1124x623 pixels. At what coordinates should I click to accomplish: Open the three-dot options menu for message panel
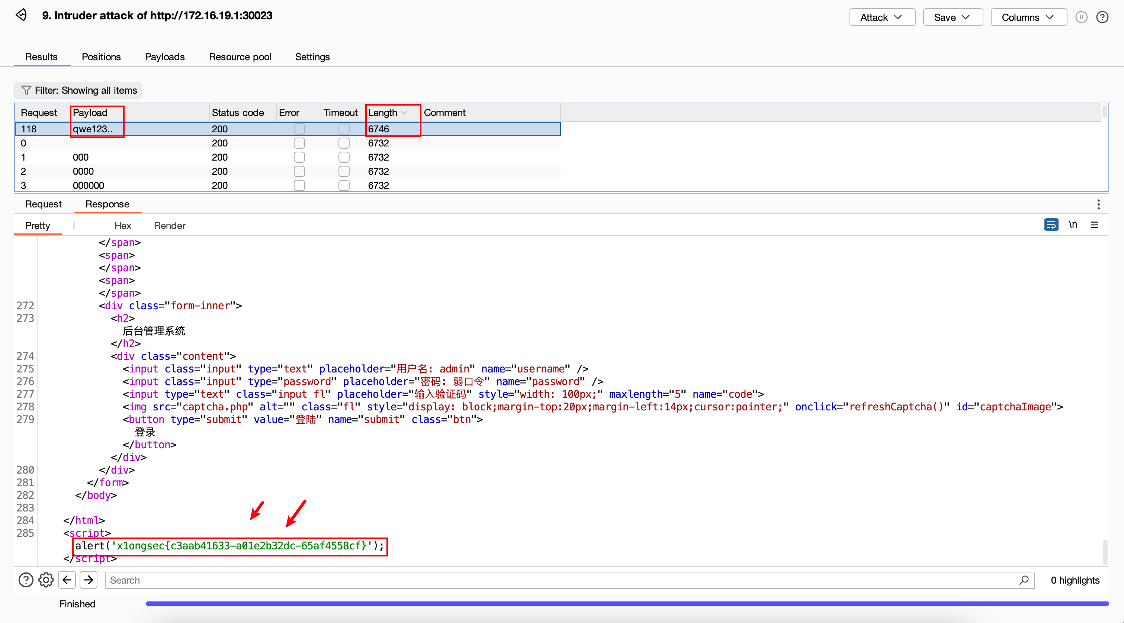[1098, 204]
